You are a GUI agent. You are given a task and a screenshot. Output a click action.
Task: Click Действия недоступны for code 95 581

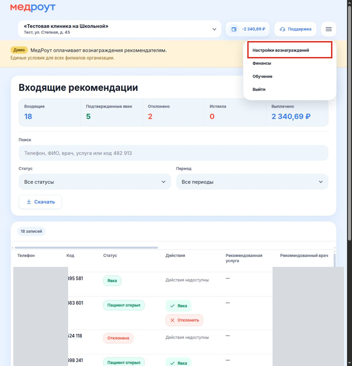click(x=187, y=280)
